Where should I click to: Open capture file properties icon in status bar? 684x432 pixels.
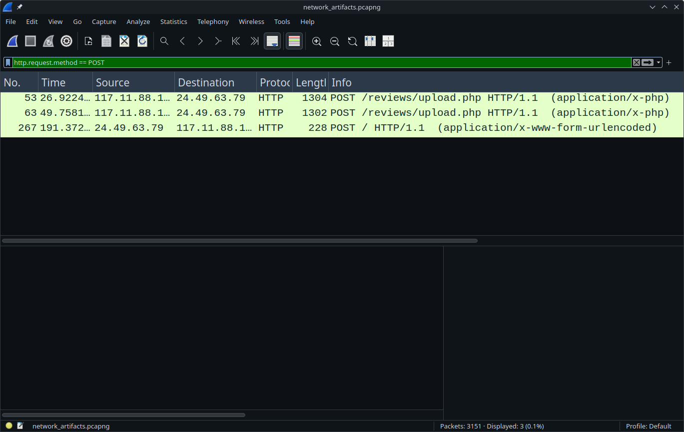[x=20, y=426]
